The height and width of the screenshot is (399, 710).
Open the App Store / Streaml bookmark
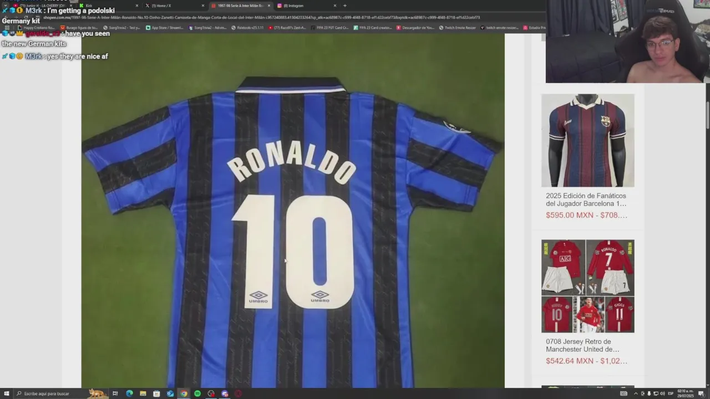click(165, 27)
